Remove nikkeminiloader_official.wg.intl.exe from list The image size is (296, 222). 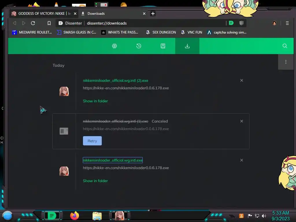click(x=242, y=160)
